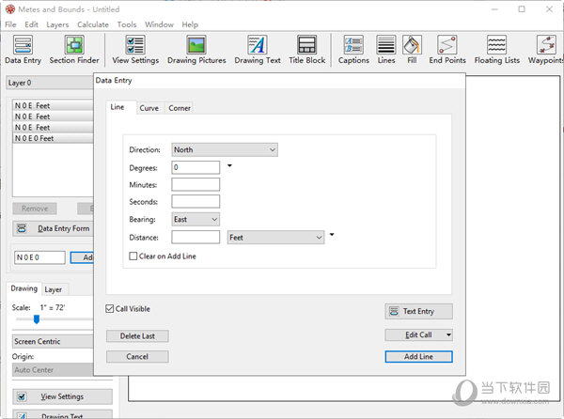Image resolution: width=564 pixels, height=419 pixels.
Task: Expand the arrow next to the Degrees field
Action: 229,165
